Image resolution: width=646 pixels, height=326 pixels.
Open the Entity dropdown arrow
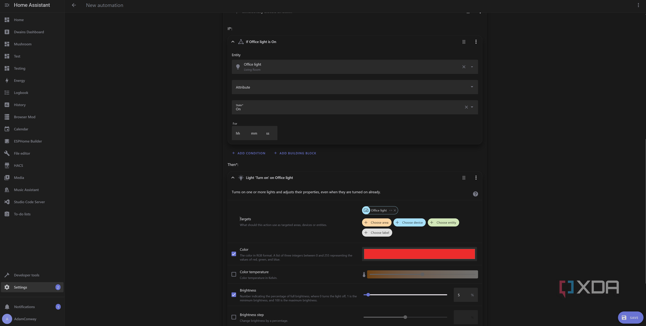[472, 67]
